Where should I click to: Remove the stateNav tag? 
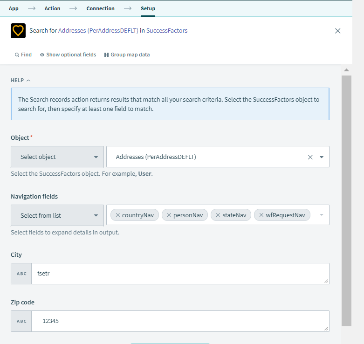[218, 215]
